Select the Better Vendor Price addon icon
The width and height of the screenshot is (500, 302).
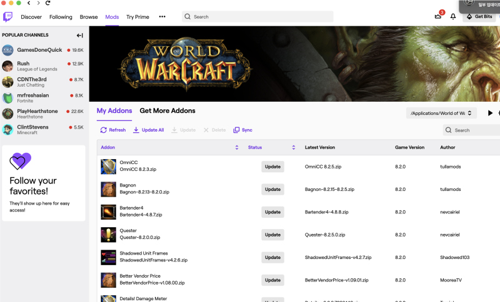(x=108, y=280)
